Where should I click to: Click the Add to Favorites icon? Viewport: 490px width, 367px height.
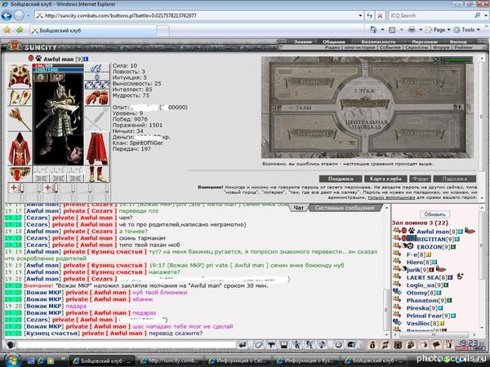point(20,30)
